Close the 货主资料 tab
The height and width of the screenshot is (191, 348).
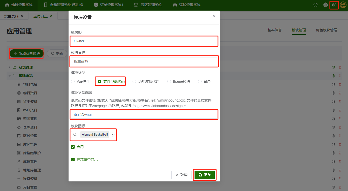click(22, 16)
